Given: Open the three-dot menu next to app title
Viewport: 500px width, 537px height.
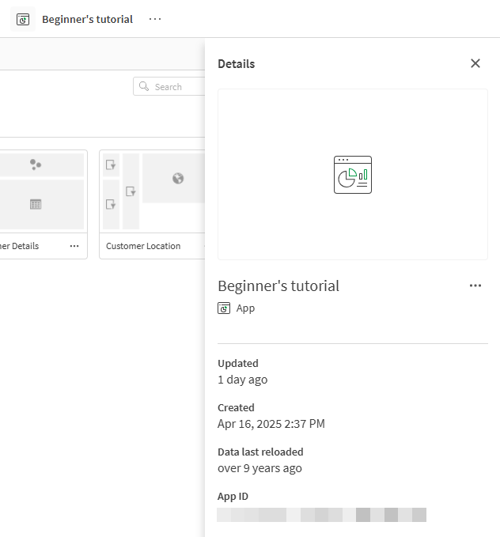Looking at the screenshot, I should coord(155,19).
